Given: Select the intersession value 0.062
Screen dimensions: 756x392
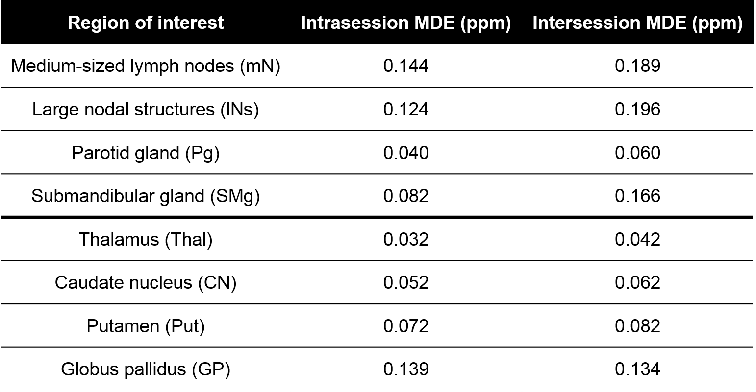Looking at the screenshot, I should (x=637, y=282).
